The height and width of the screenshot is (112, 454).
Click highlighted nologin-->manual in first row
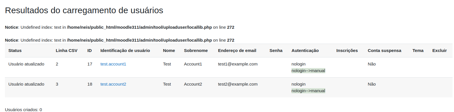point(308,71)
